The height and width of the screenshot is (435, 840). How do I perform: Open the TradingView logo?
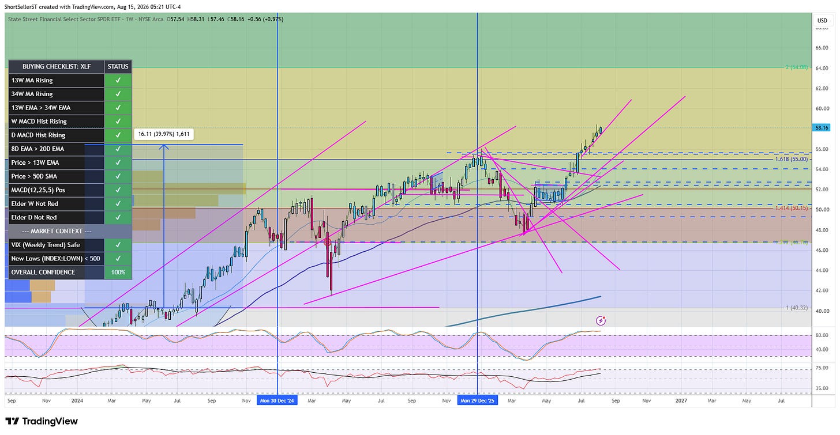[41, 421]
